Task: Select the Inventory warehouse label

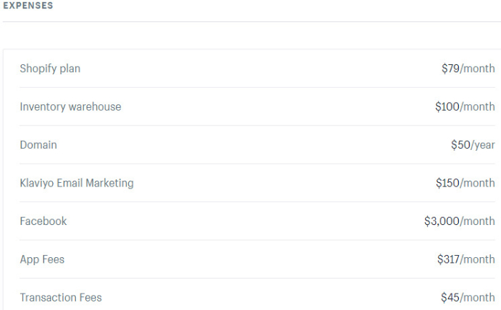Action: pyautogui.click(x=71, y=106)
